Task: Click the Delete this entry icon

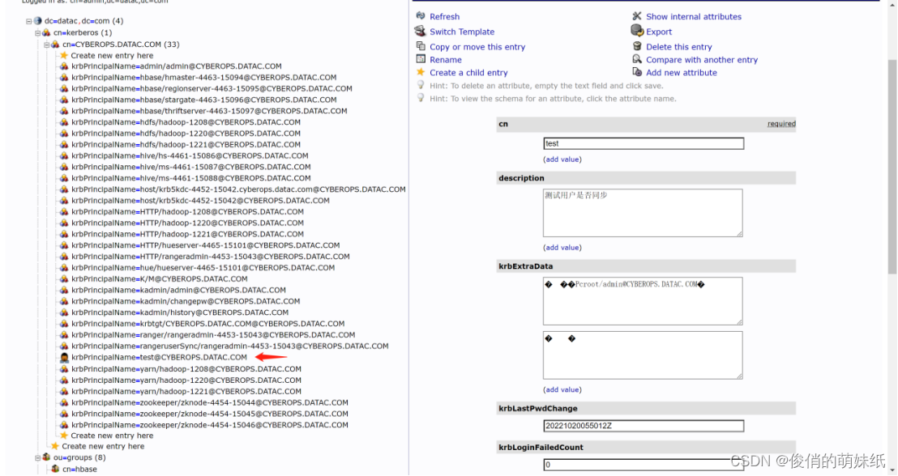Action: click(637, 46)
